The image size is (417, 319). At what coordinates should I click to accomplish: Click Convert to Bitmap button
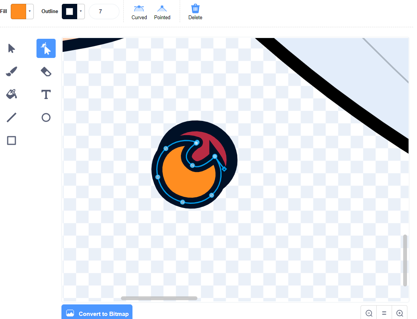click(97, 313)
